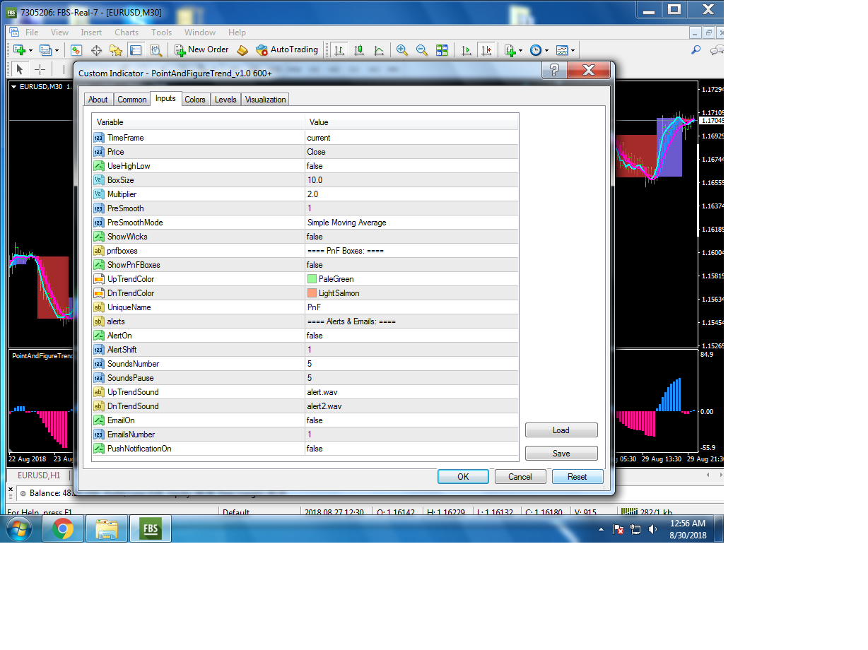Viewport: 868px width, 650px height.
Task: Toggle AutoTrading in the toolbar
Action: coord(287,49)
